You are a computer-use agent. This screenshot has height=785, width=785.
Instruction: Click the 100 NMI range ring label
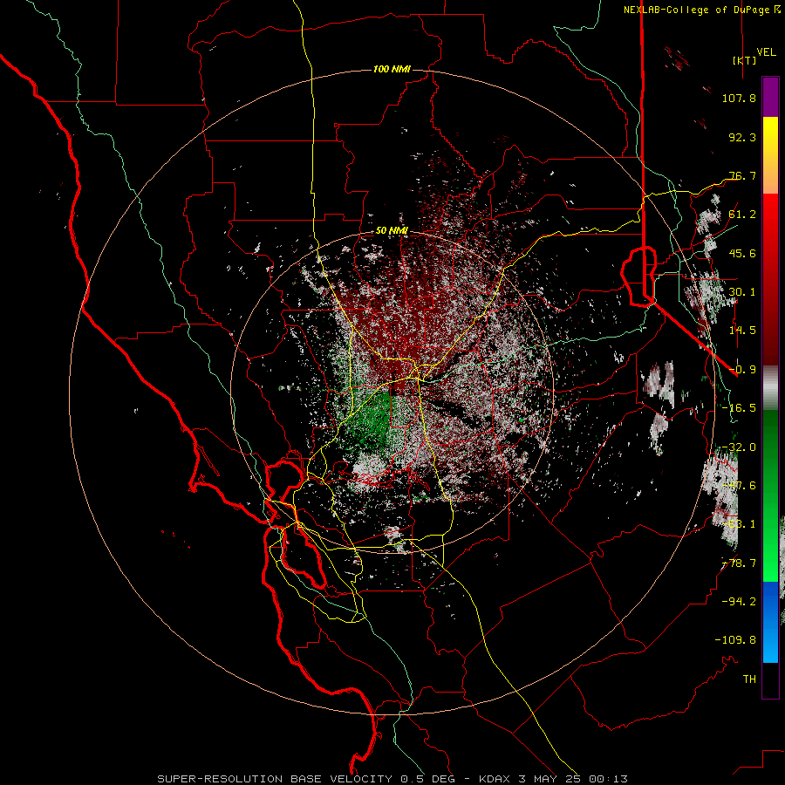point(392,69)
